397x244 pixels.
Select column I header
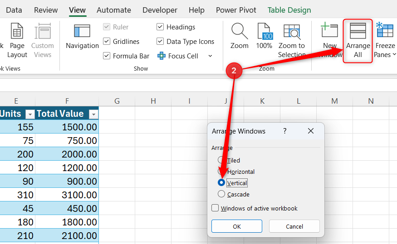point(189,101)
